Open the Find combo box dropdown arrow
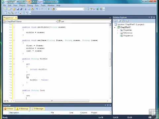 pyautogui.click(x=83, y=9)
